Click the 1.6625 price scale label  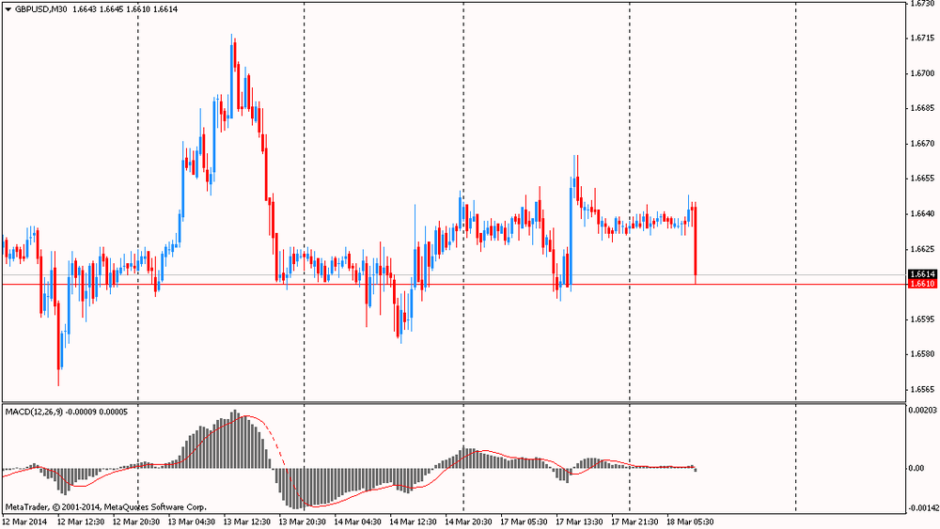(x=922, y=248)
